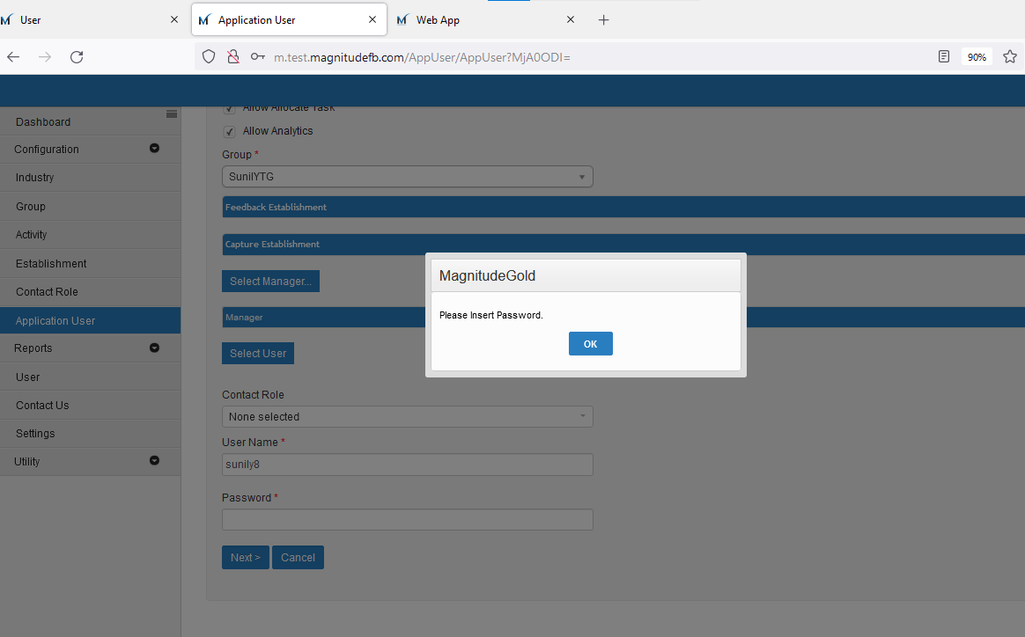
Task: Switch to the User browser tab
Action: (88, 19)
